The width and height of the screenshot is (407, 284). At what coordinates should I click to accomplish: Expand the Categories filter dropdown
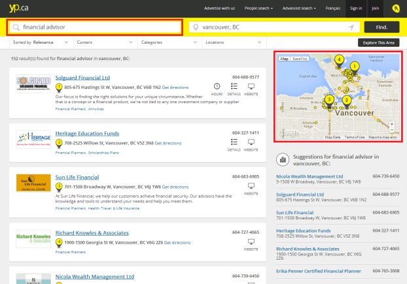167,42
